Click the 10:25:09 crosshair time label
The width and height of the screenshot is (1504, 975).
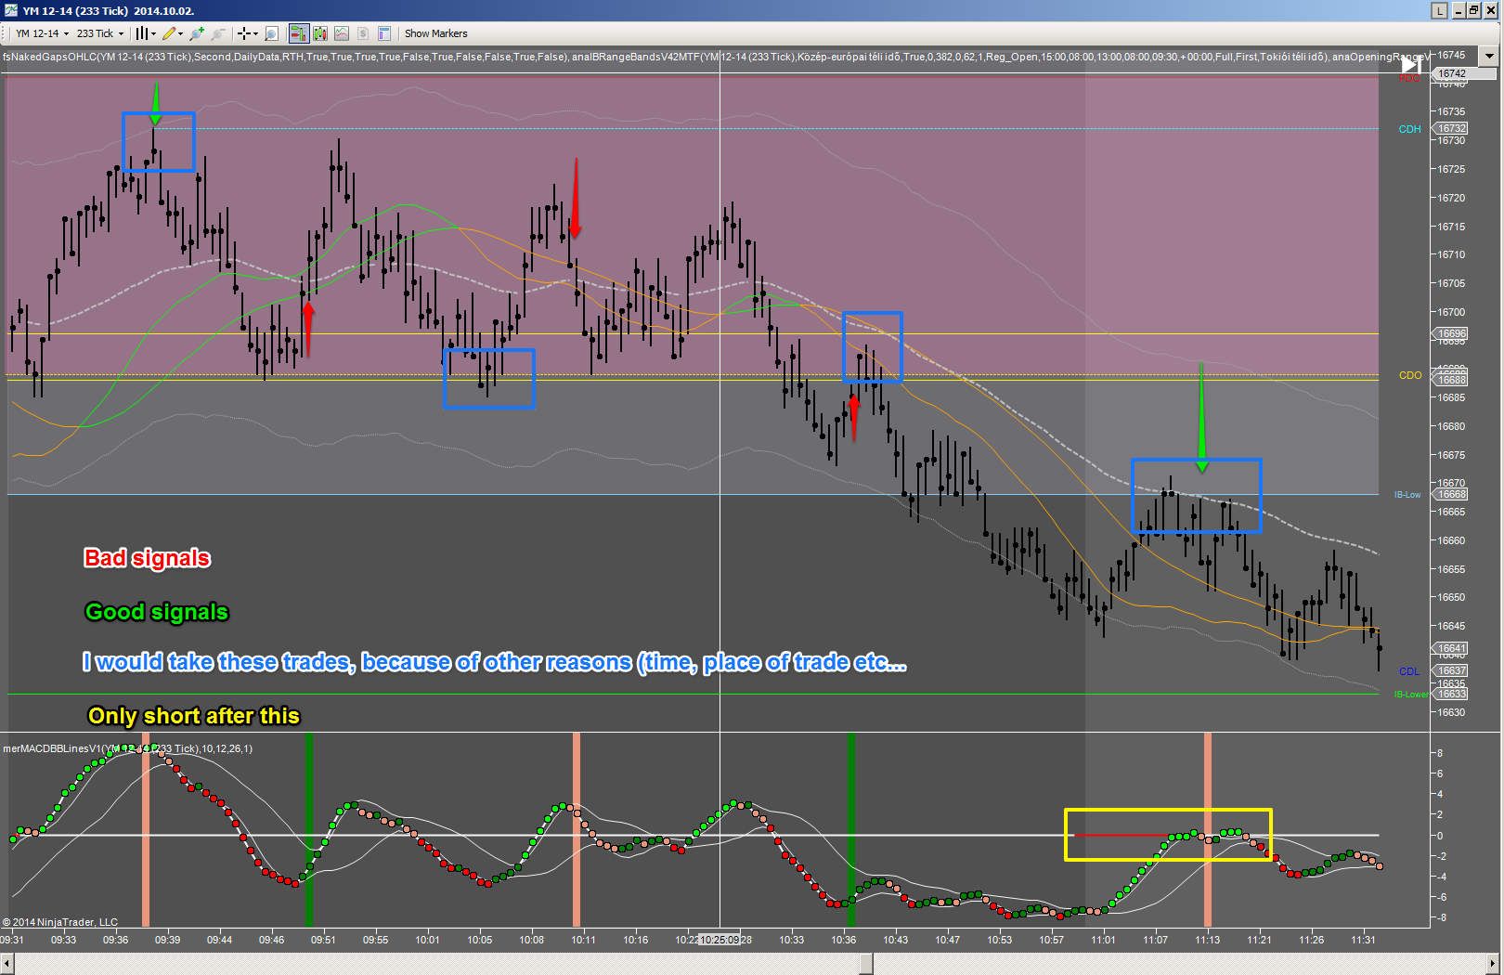click(x=720, y=940)
